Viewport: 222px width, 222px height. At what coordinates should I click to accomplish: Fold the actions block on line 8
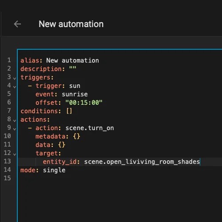15,120
